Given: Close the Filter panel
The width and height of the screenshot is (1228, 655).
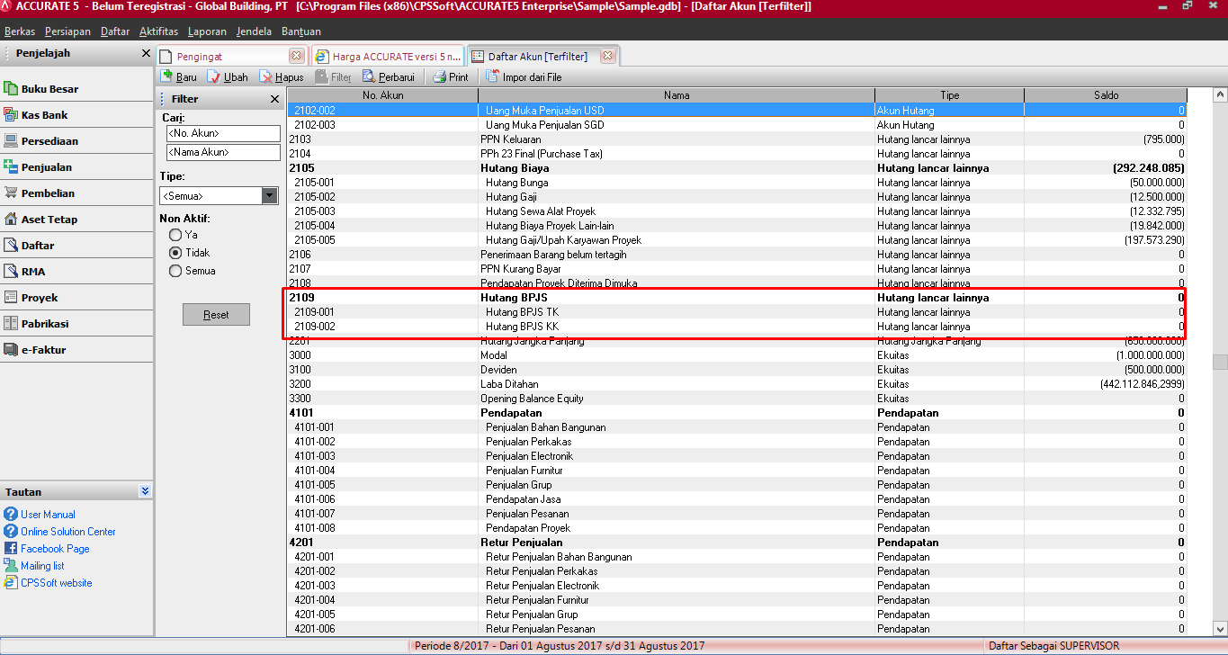Looking at the screenshot, I should coord(274,99).
